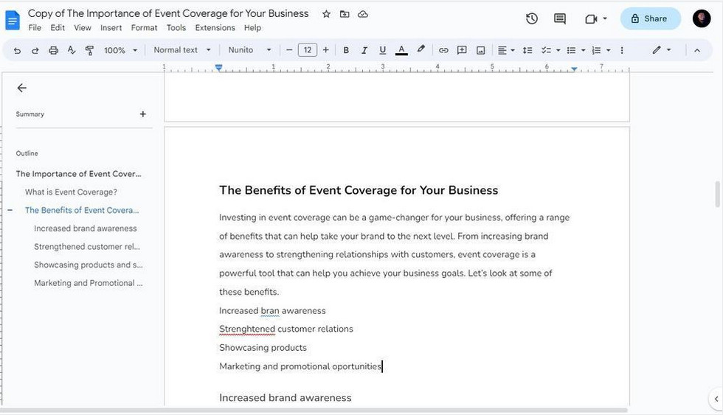The width and height of the screenshot is (723, 415).
Task: Insert a link with chain icon
Action: [443, 50]
